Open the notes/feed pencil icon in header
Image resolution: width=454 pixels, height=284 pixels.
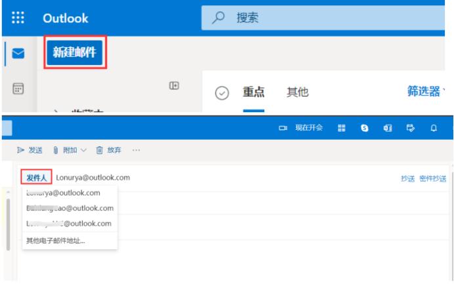click(411, 128)
